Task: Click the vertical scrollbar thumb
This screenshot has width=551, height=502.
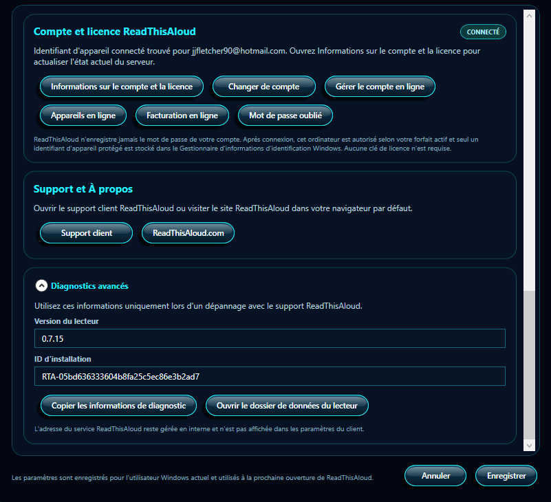Action: 529,365
